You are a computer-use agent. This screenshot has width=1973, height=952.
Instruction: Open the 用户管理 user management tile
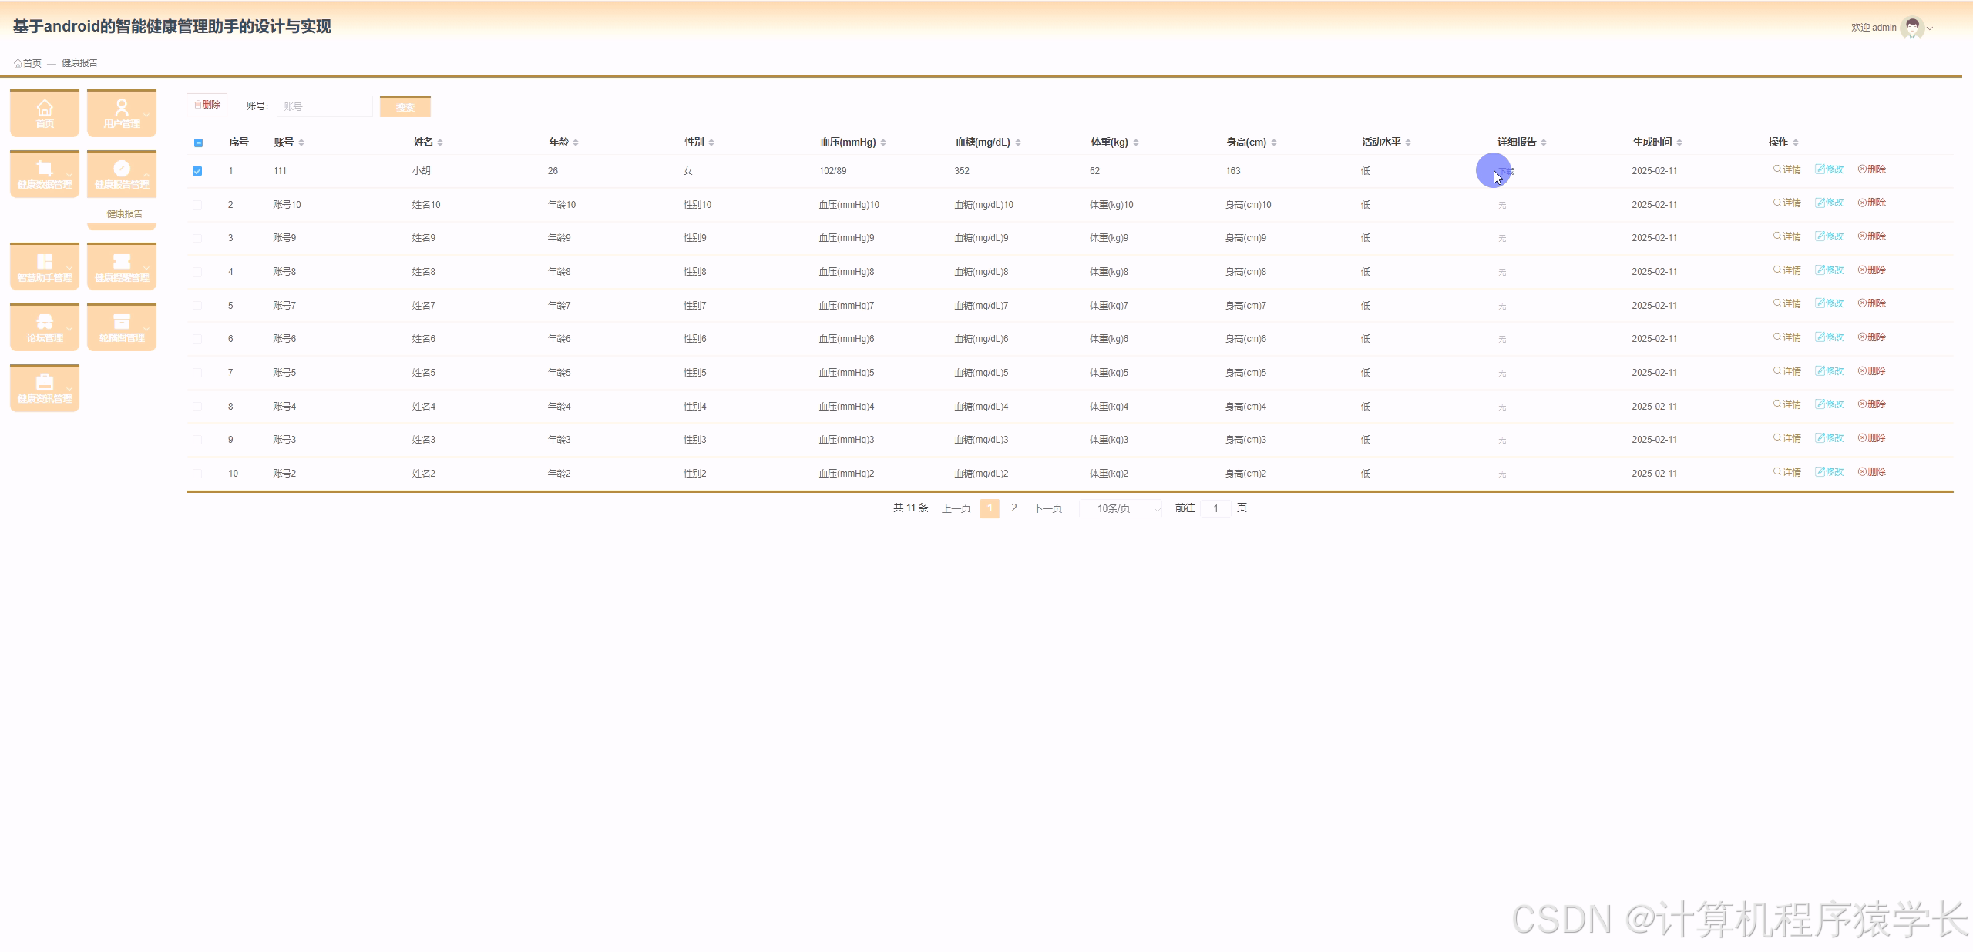[122, 113]
